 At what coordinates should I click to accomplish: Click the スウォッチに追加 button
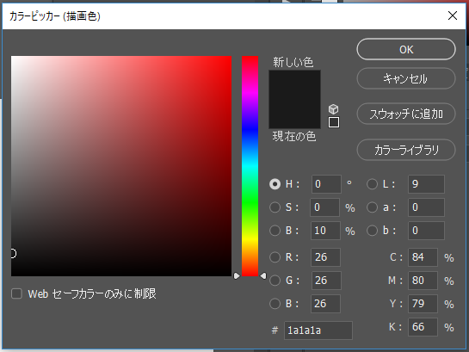[406, 114]
